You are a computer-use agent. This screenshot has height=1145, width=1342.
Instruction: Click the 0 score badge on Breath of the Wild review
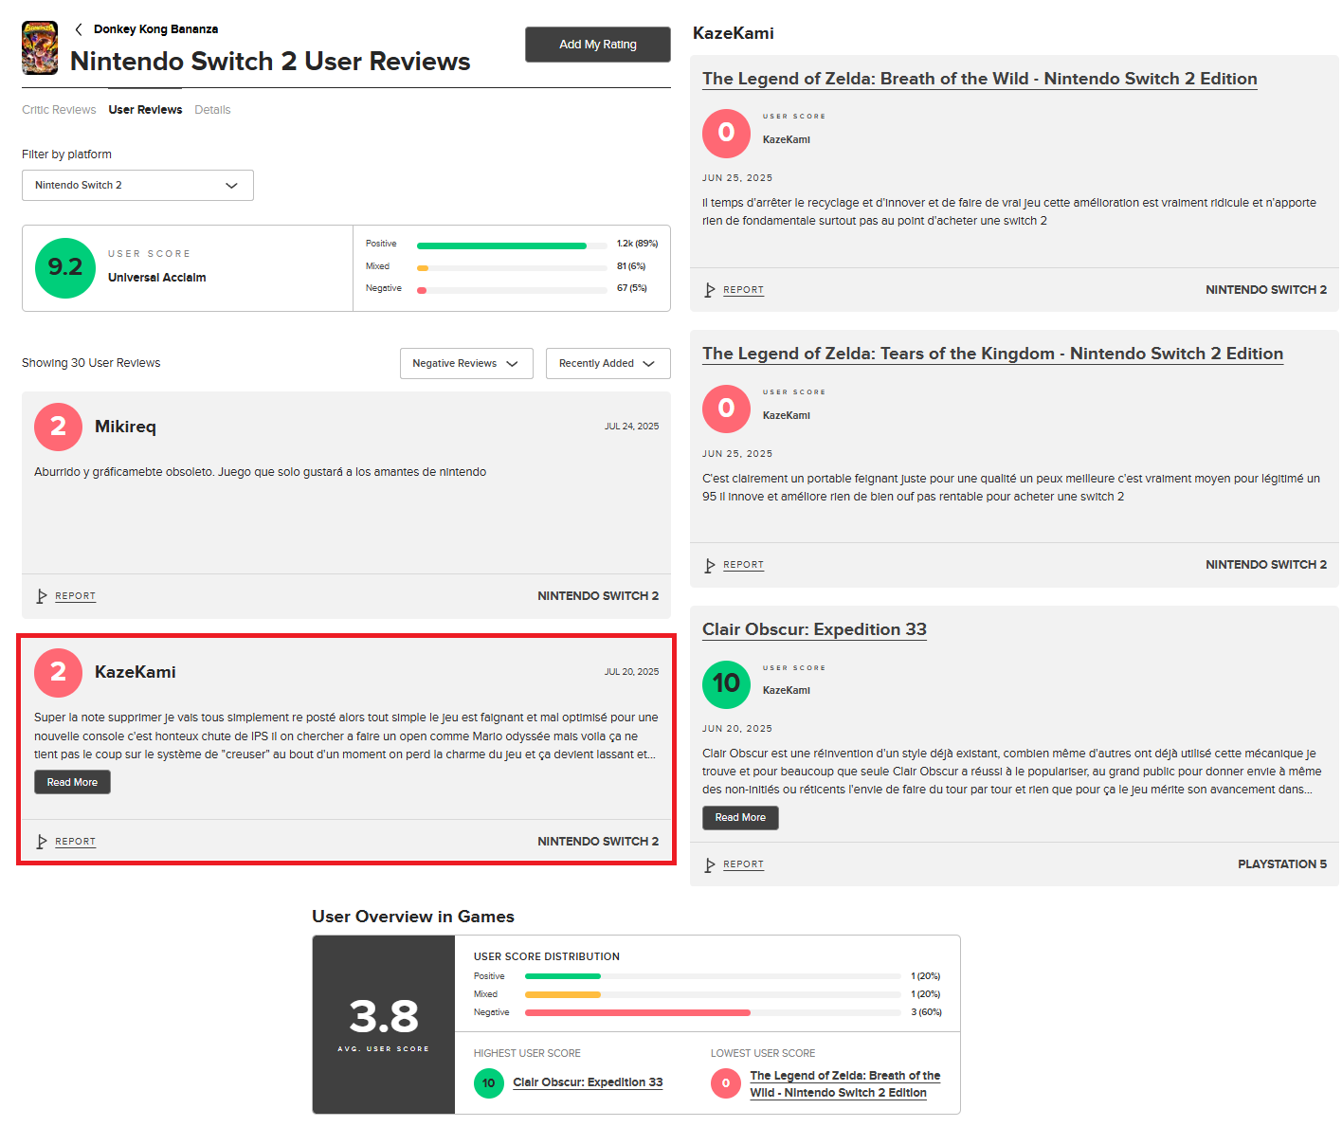[x=726, y=133]
